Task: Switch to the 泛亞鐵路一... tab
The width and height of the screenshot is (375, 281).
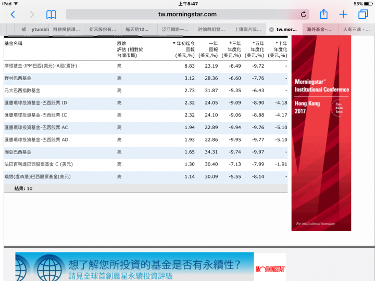Action: coord(176,29)
